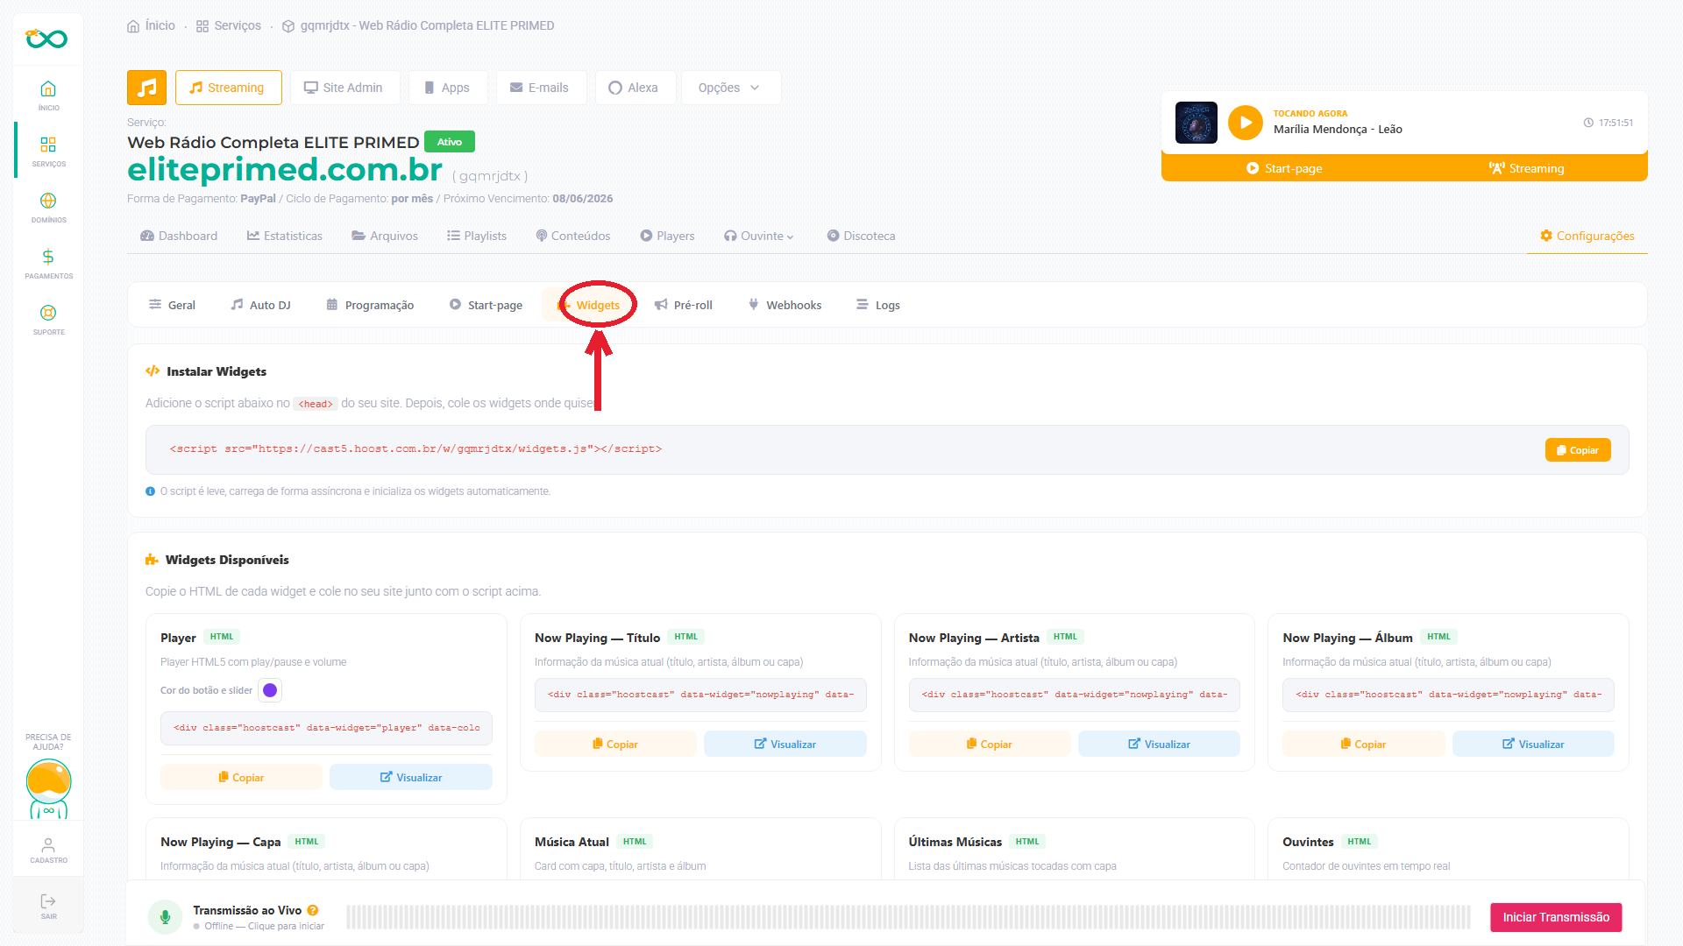Click the orange music note service icon

click(x=147, y=88)
